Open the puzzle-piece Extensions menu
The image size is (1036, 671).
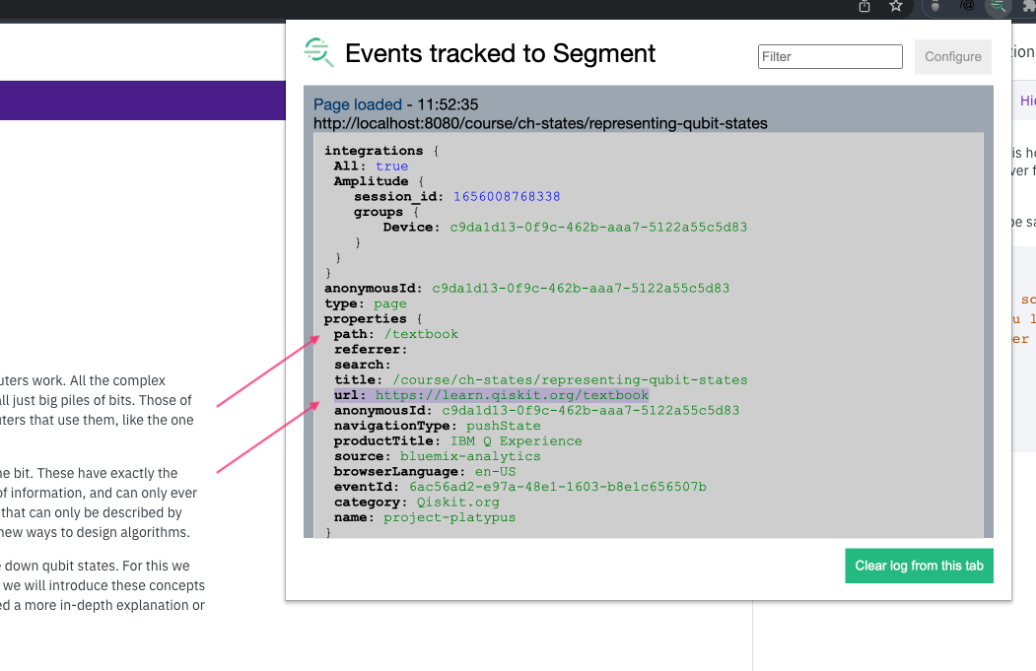tap(1029, 7)
